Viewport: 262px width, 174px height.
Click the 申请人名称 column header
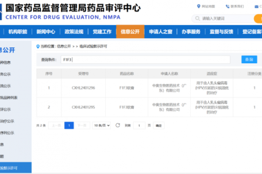coord(169,73)
